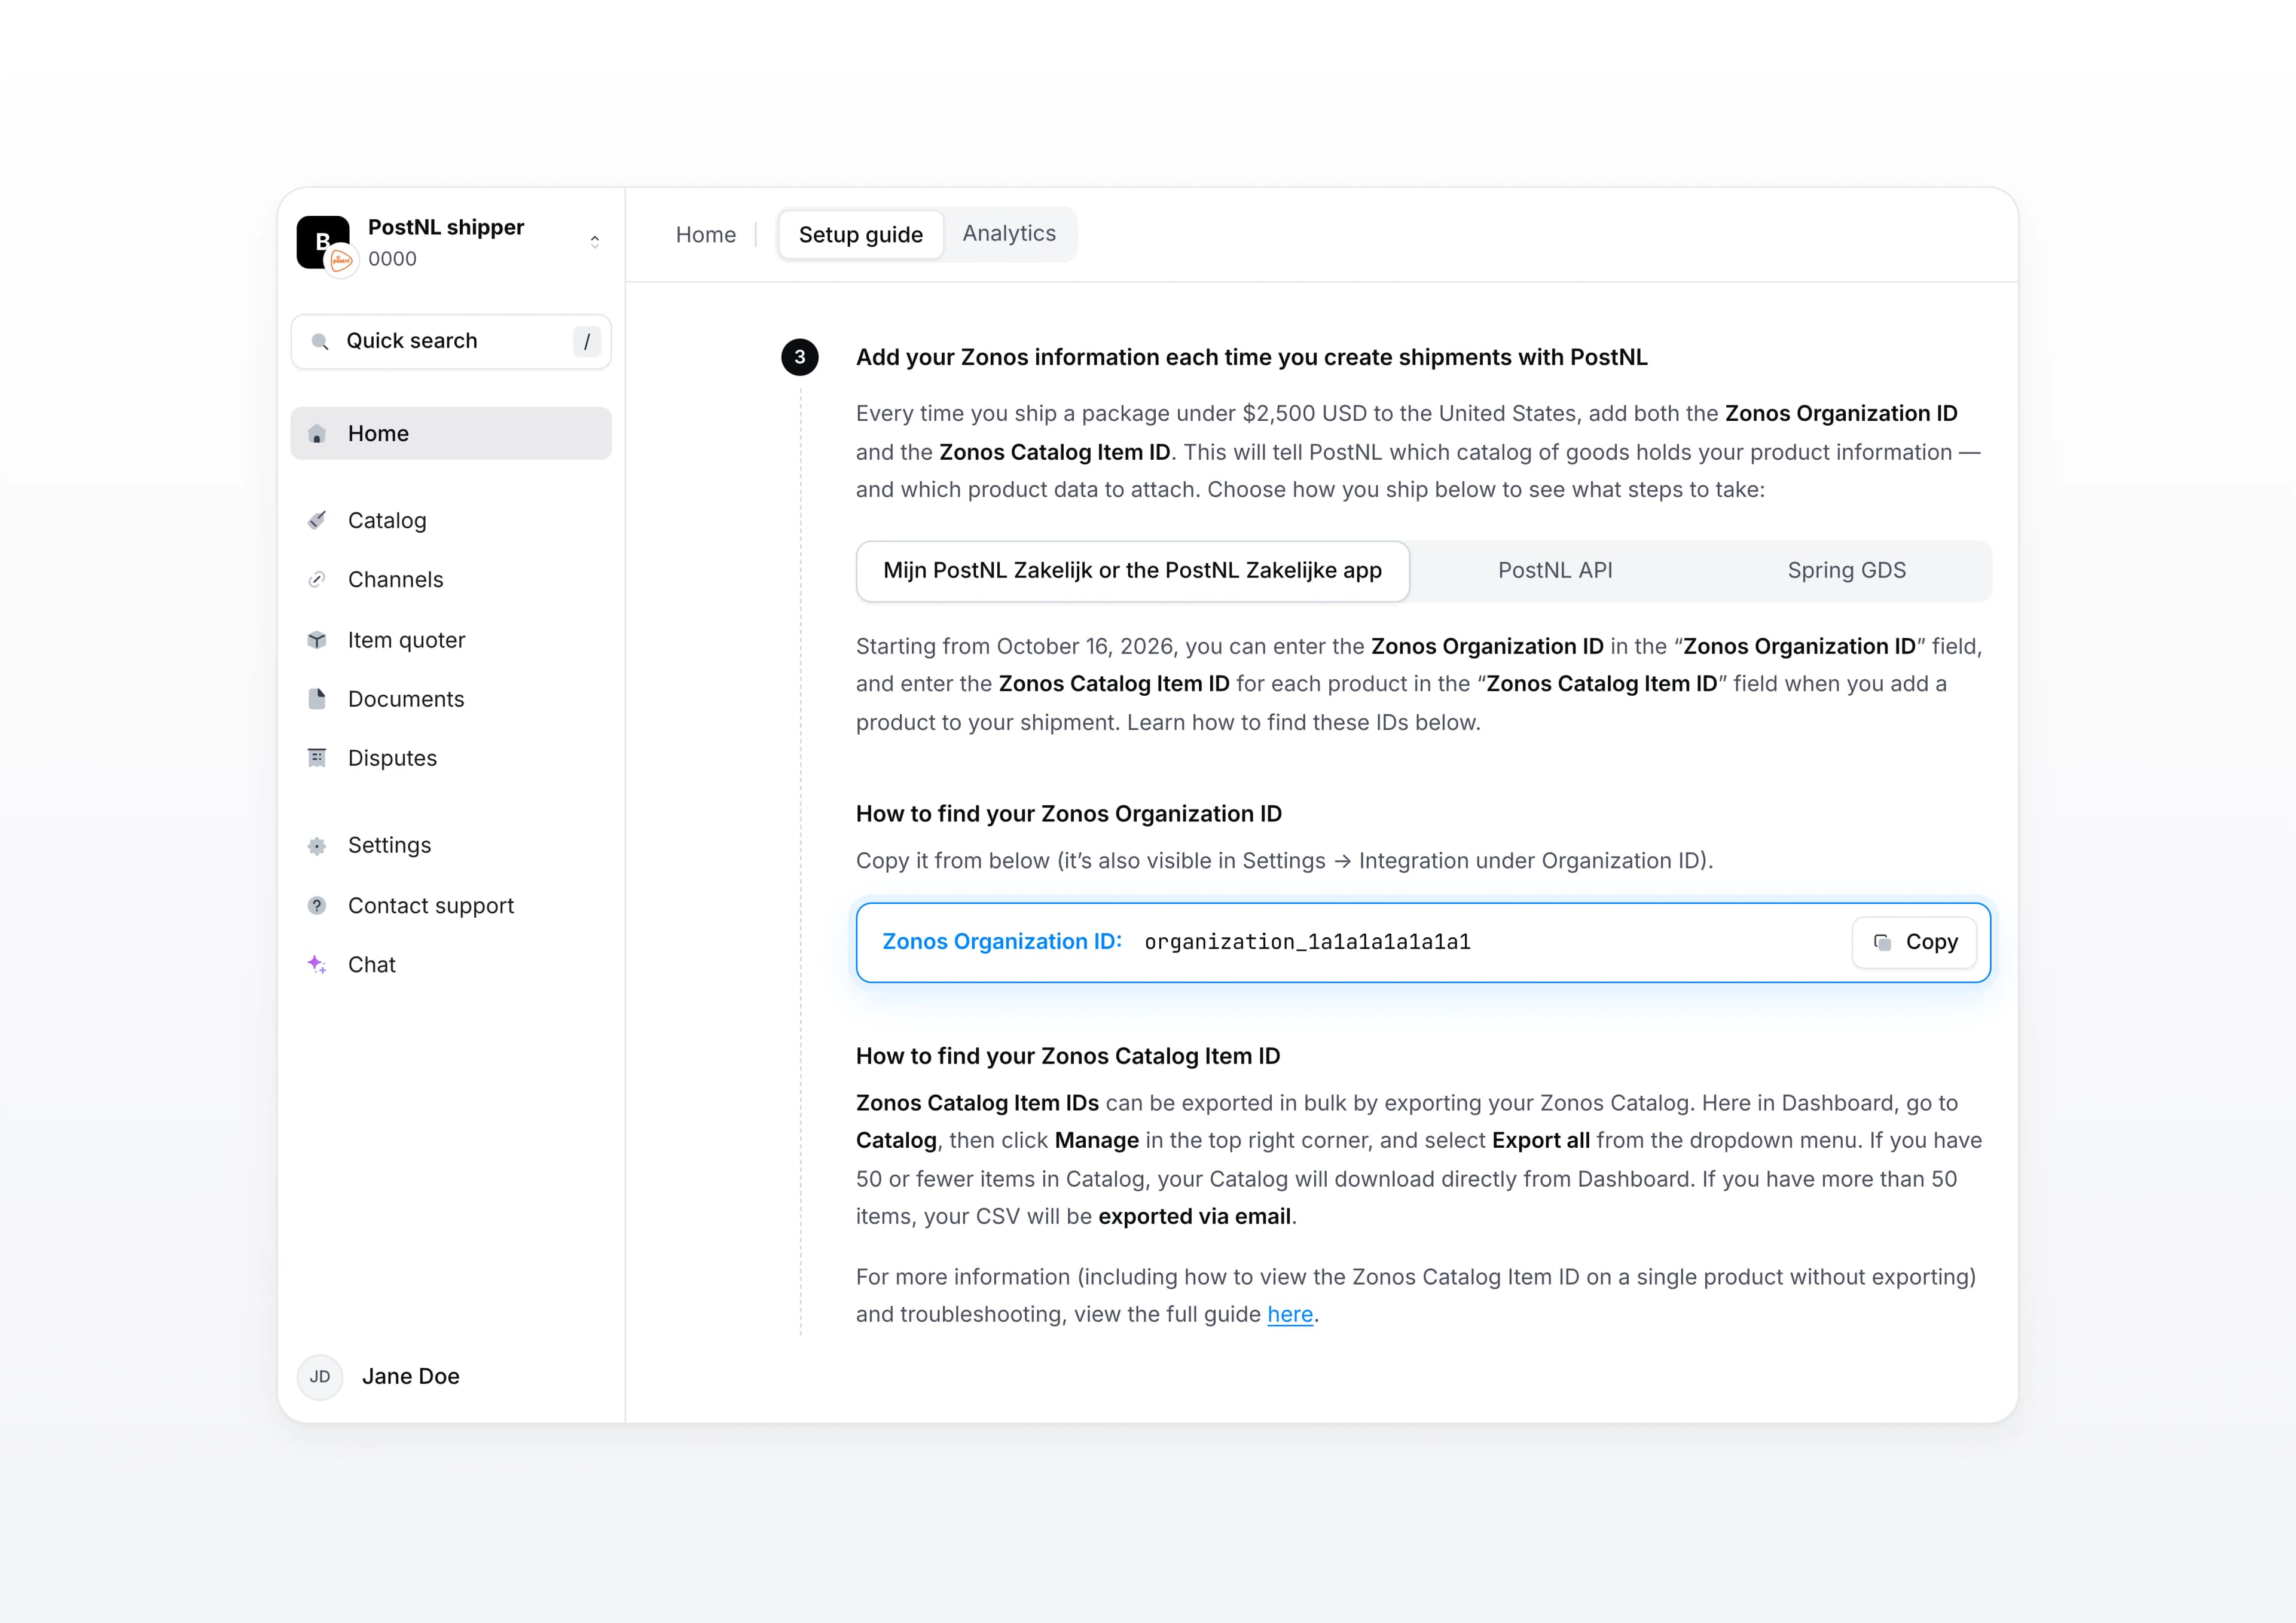The width and height of the screenshot is (2296, 1623).
Task: Click the Channels link icon
Action: pyautogui.click(x=317, y=579)
